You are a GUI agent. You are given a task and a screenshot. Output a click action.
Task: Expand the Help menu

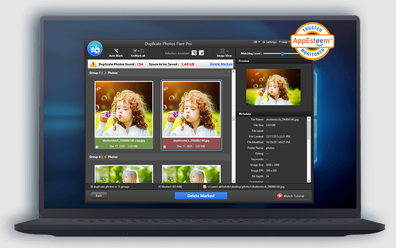(284, 42)
